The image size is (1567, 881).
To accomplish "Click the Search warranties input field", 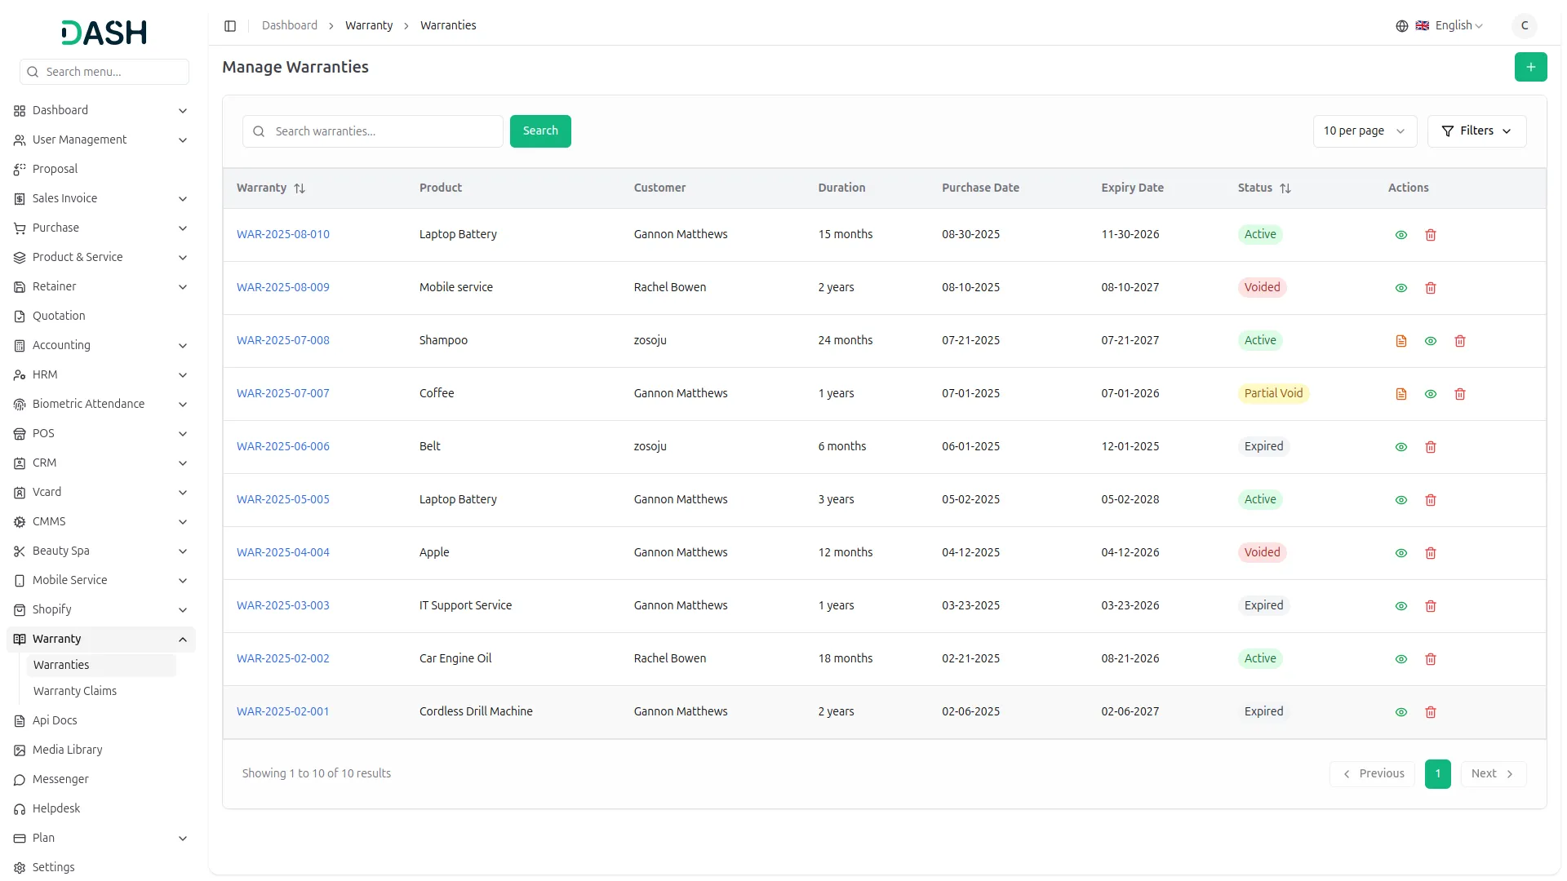I will point(384,131).
